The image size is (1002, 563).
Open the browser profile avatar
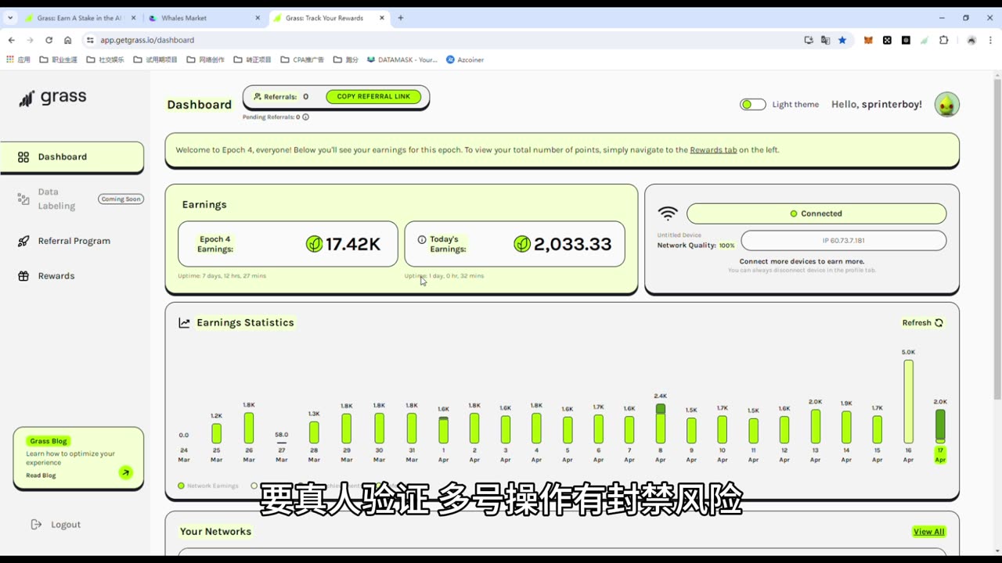click(971, 40)
